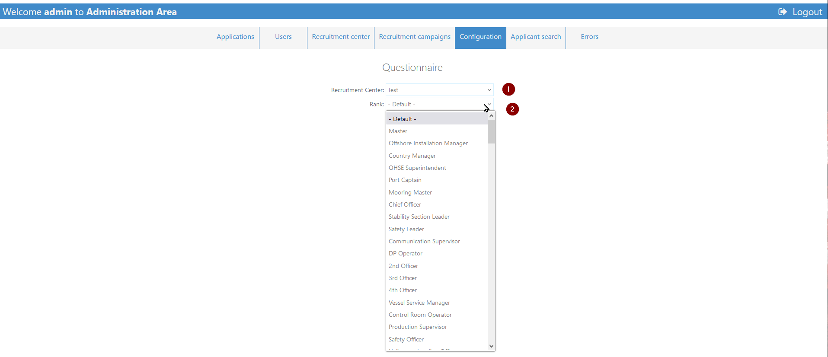This screenshot has height=357, width=828.
Task: Open the Recruitment Center dropdown
Action: click(x=439, y=90)
